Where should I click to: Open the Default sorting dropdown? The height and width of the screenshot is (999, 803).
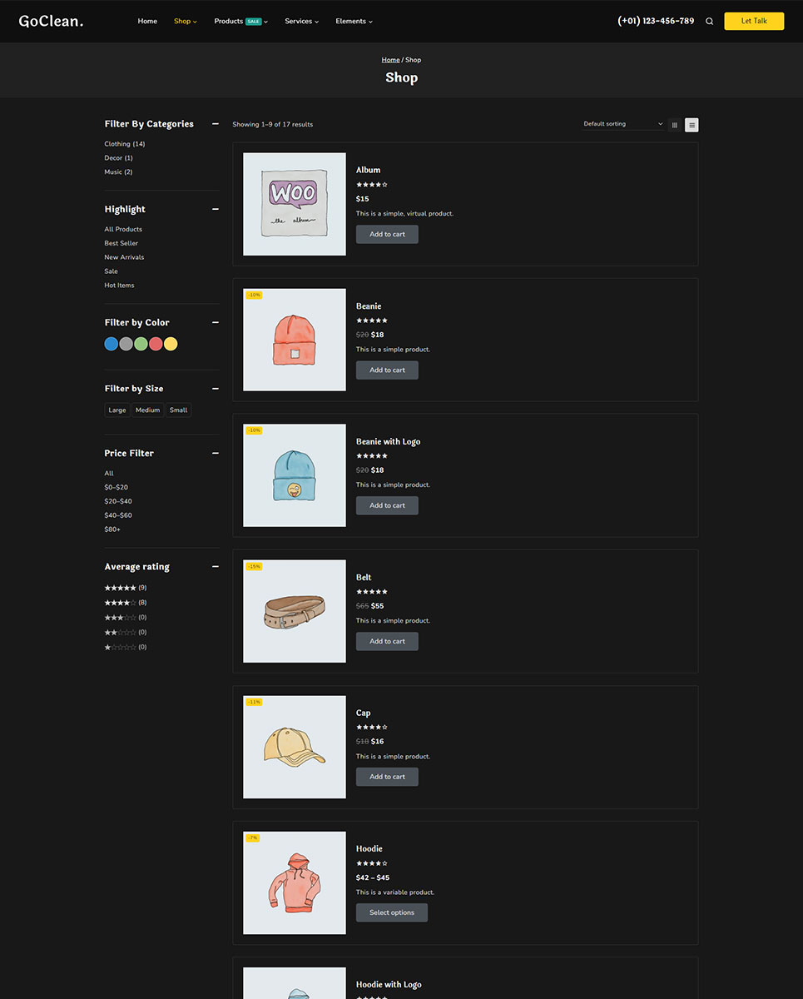pyautogui.click(x=622, y=124)
